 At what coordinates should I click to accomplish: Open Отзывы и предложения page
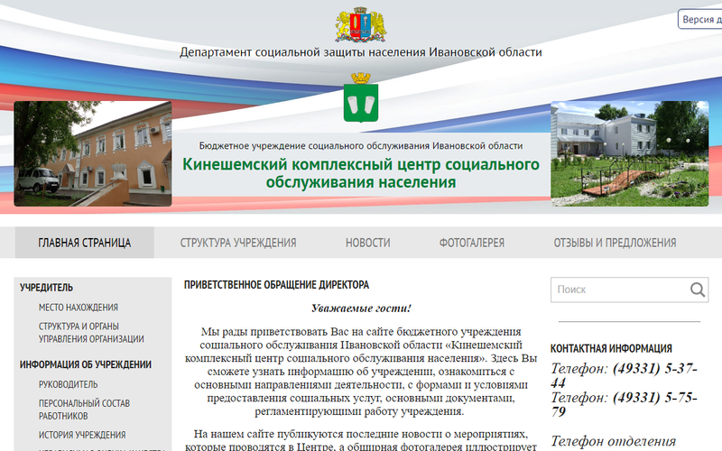click(615, 243)
